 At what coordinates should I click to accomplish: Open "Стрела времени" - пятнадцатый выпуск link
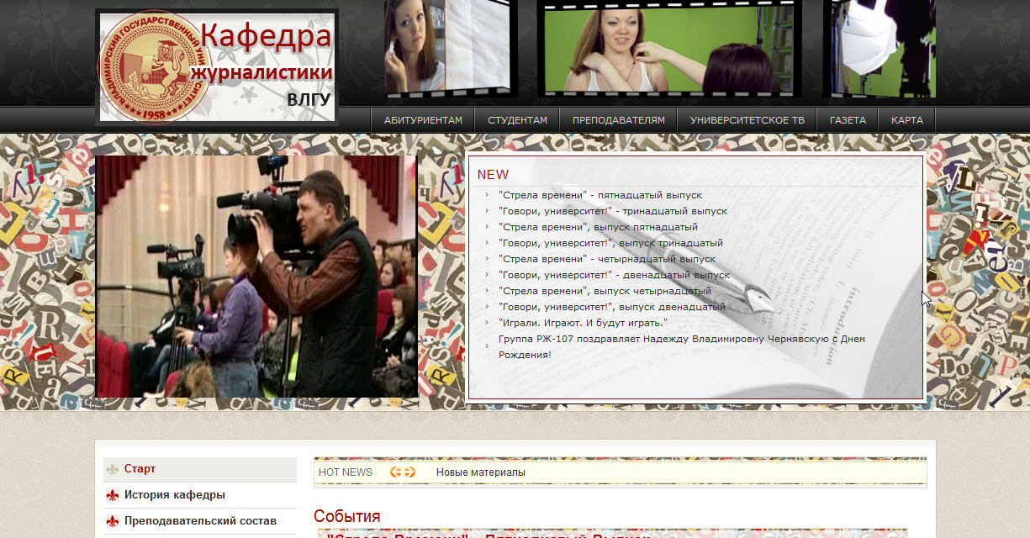[x=600, y=195]
